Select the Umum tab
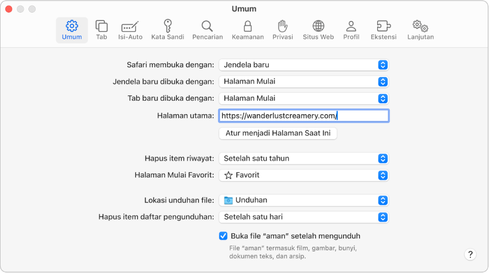 [72, 30]
